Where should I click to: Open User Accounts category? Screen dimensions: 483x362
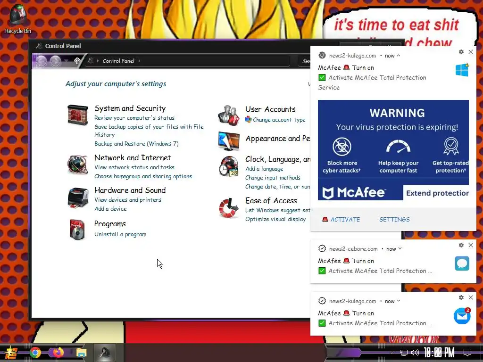pos(270,109)
